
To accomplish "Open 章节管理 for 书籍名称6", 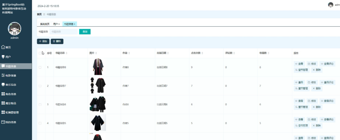I will coord(302,107).
